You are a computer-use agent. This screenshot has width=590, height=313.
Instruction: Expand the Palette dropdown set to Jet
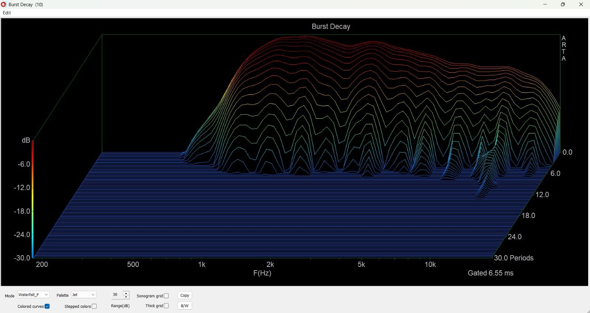(x=84, y=295)
